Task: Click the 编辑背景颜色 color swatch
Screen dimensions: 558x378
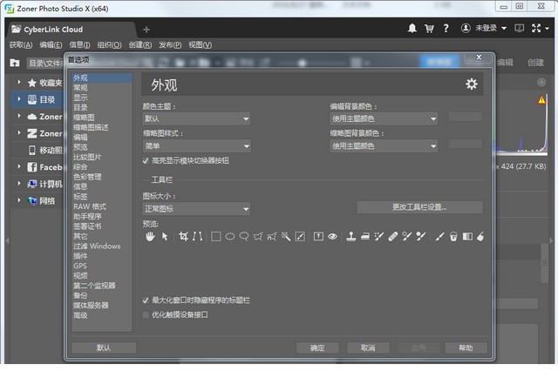Action: pyautogui.click(x=465, y=117)
